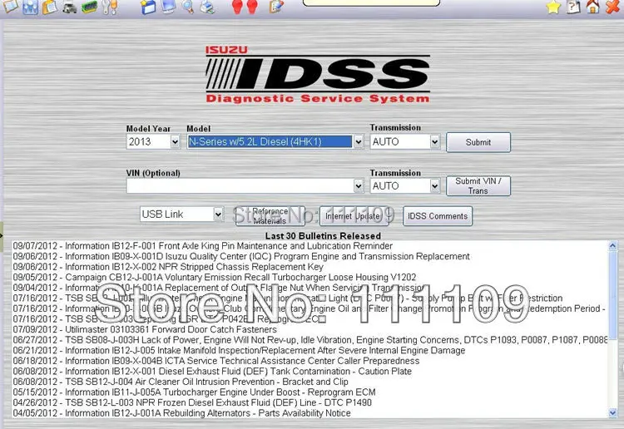Open the clipboard document toolbar icon

(x=49, y=7)
